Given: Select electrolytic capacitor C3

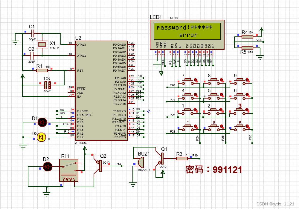Looking at the screenshot, I should [48, 85].
